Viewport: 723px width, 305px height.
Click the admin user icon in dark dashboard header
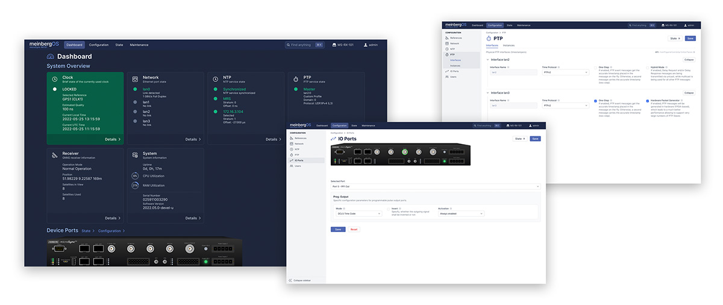[365, 45]
